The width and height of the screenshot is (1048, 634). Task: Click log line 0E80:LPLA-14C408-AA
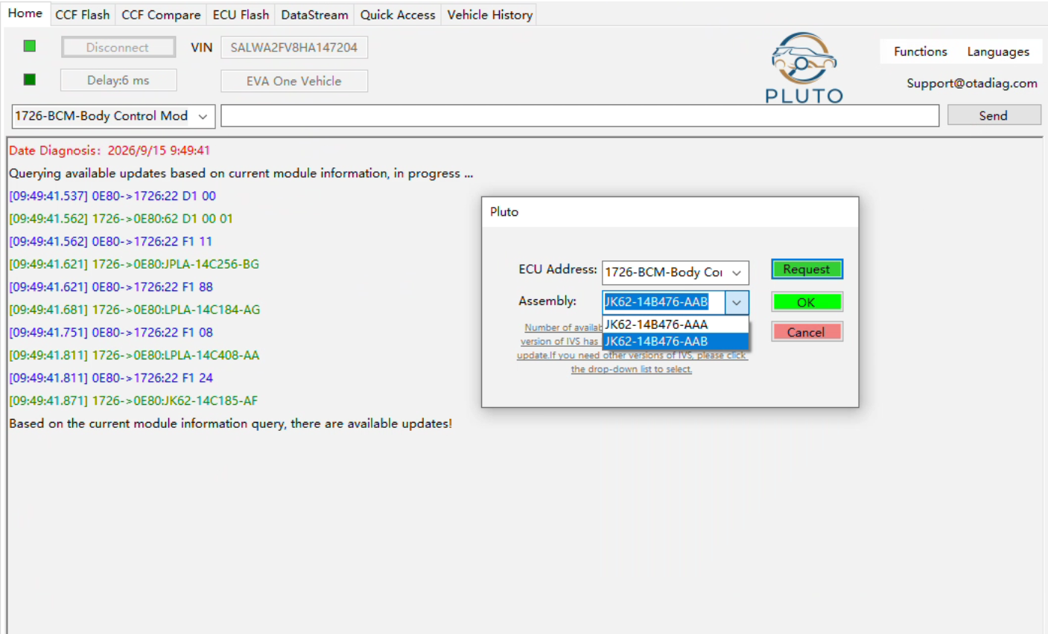click(x=134, y=355)
